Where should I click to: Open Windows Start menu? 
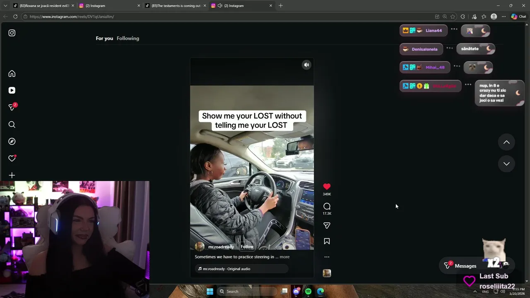210,291
